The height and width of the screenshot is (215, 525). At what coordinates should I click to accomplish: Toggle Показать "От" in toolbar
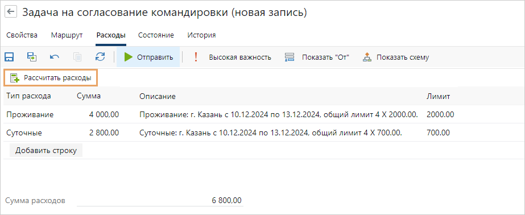[317, 57]
